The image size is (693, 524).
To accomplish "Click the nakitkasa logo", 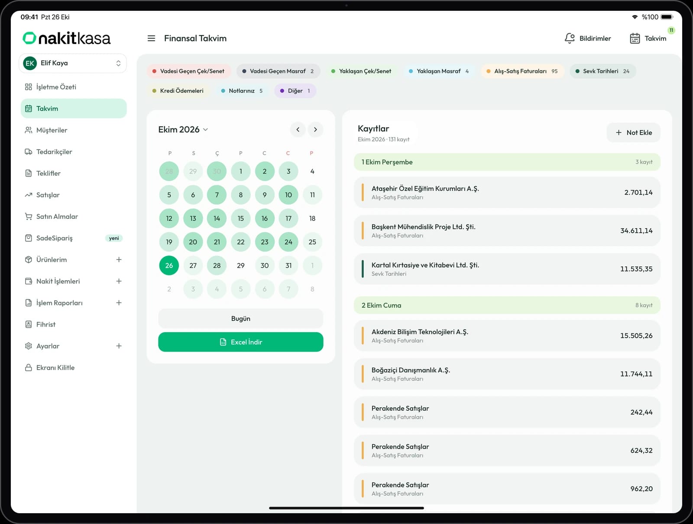I will (x=66, y=38).
